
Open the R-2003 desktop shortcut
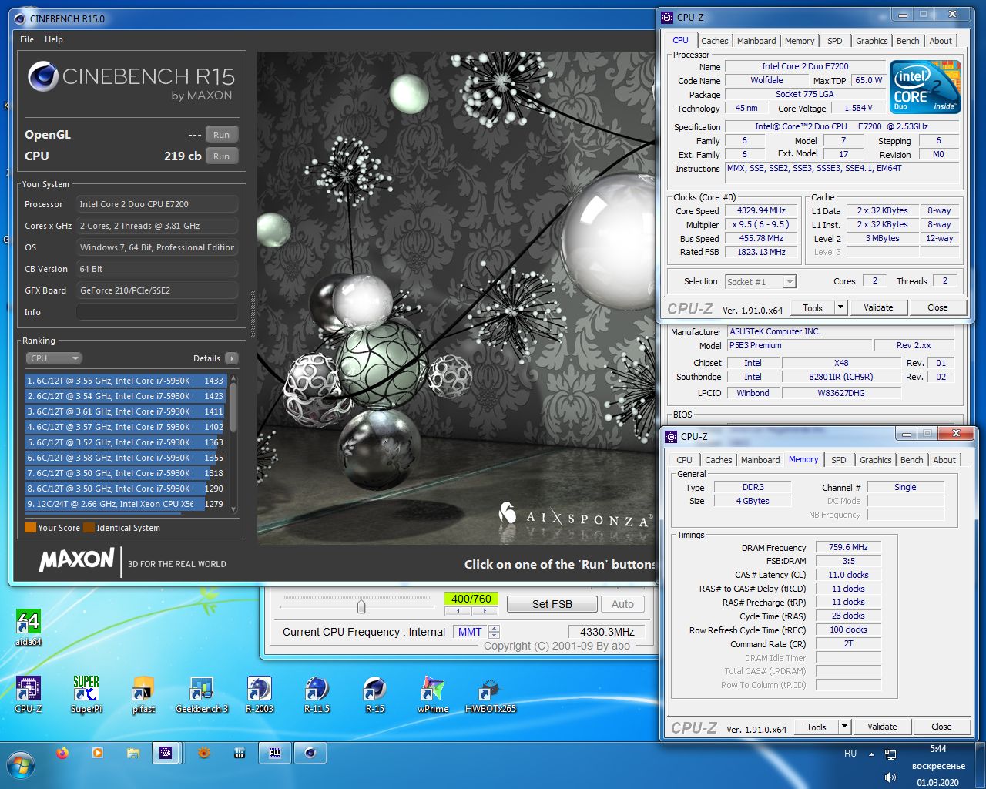pyautogui.click(x=260, y=693)
